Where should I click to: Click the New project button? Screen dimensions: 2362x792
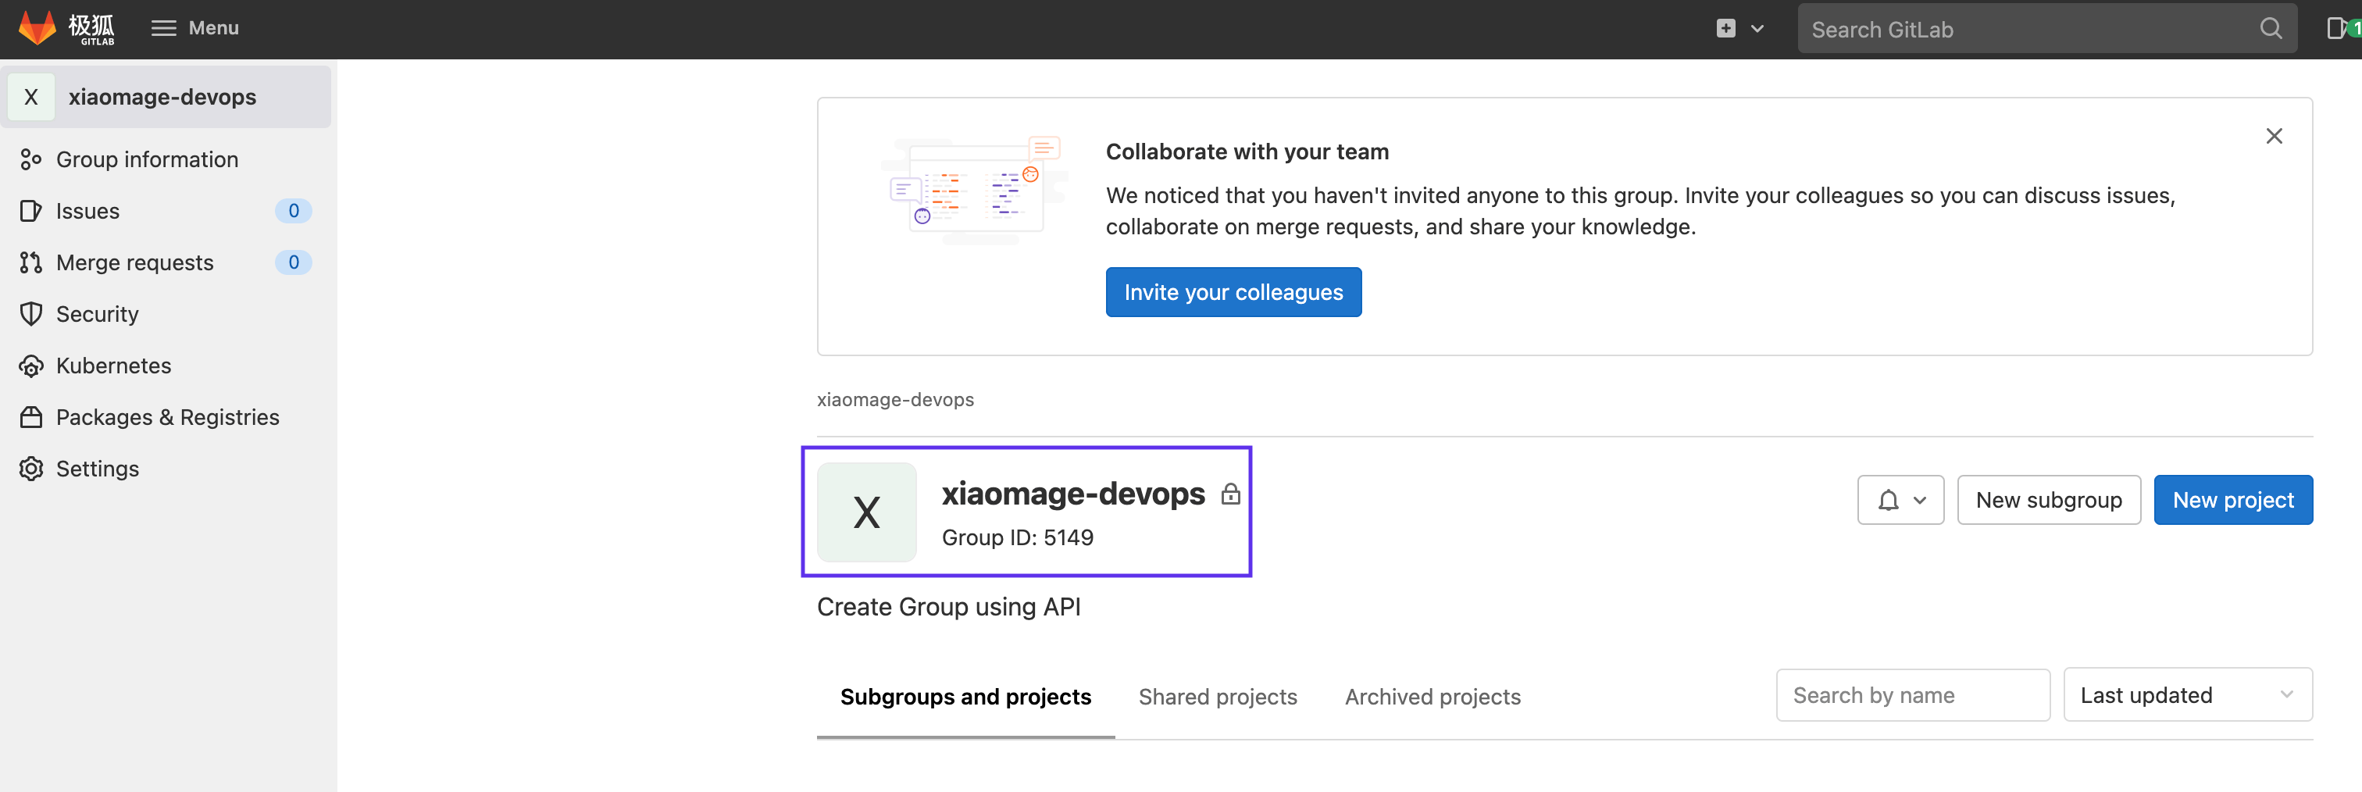pyautogui.click(x=2232, y=500)
